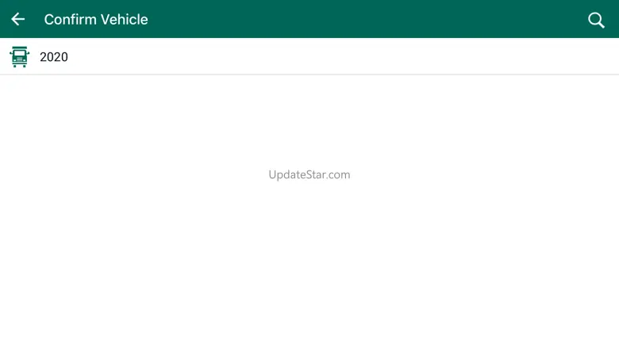
Task: Open the 2020 truck entry
Action: pyautogui.click(x=309, y=56)
